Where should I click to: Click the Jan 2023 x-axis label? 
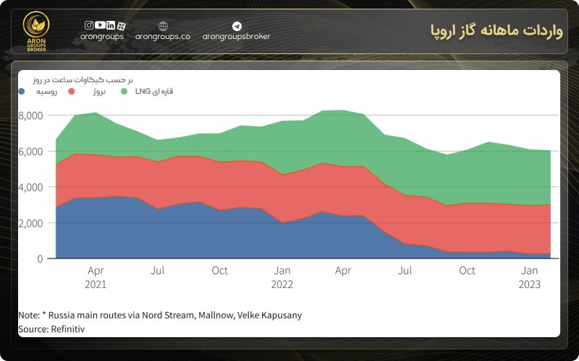(530, 277)
